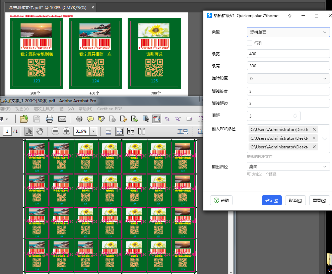The width and height of the screenshot is (332, 274).
Task: Choose the purple arrow with lines tool
Action: [x=178, y=119]
